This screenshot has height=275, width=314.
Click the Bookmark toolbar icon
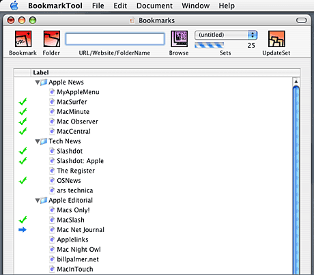[23, 39]
